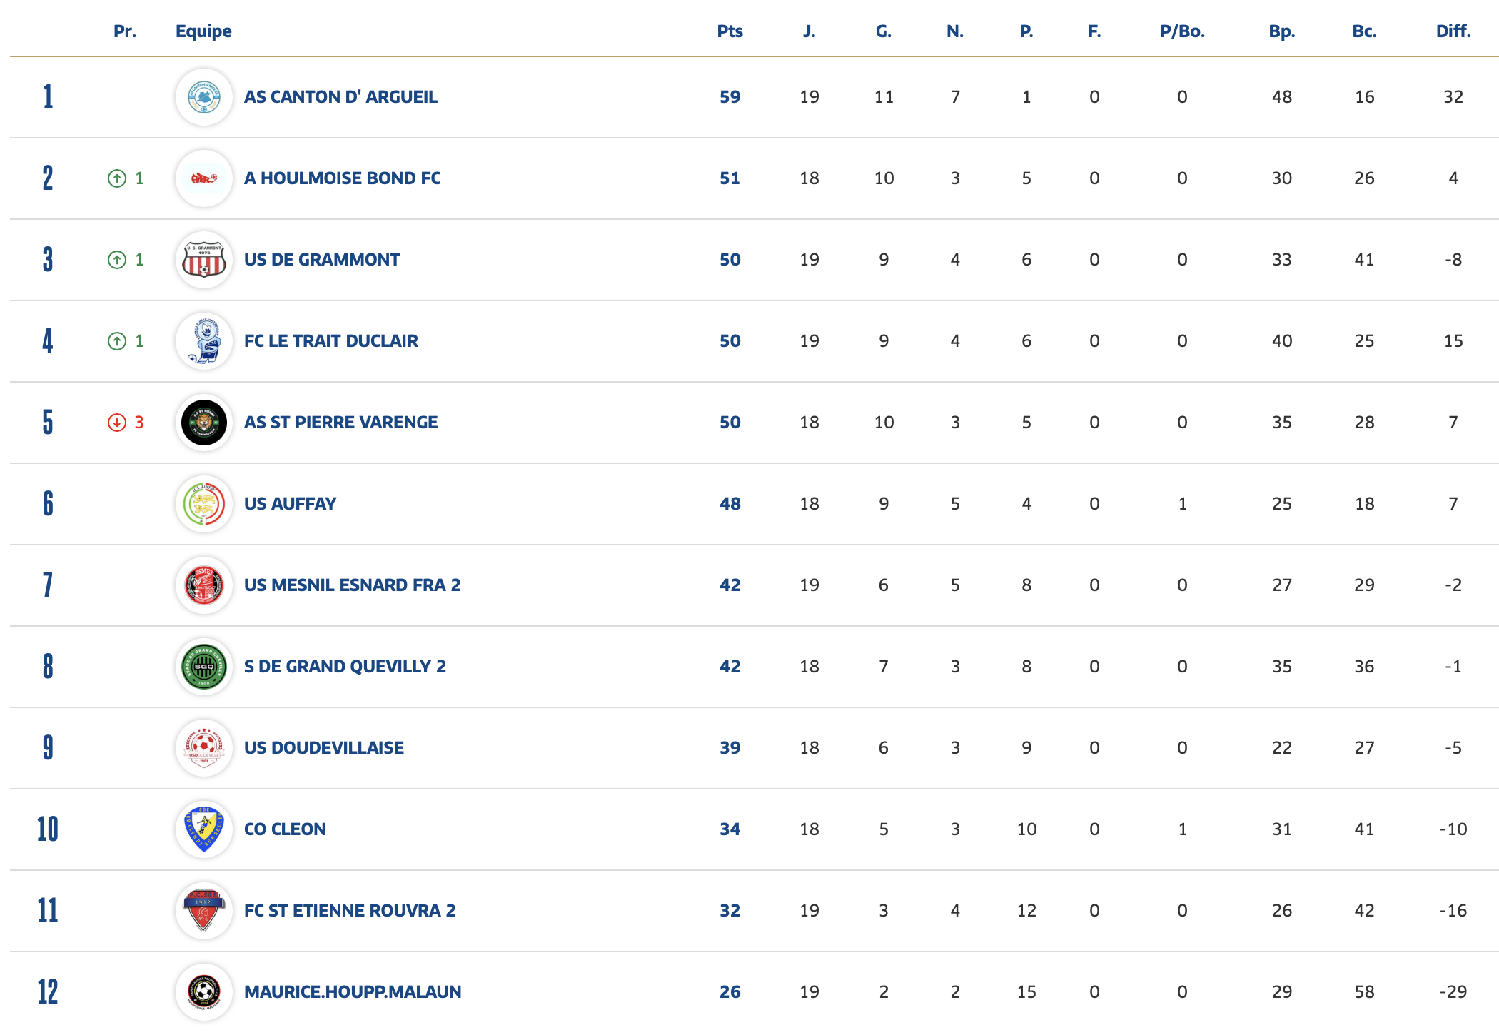
Task: Click the US Mesnil Esnard red logo
Action: point(203,585)
